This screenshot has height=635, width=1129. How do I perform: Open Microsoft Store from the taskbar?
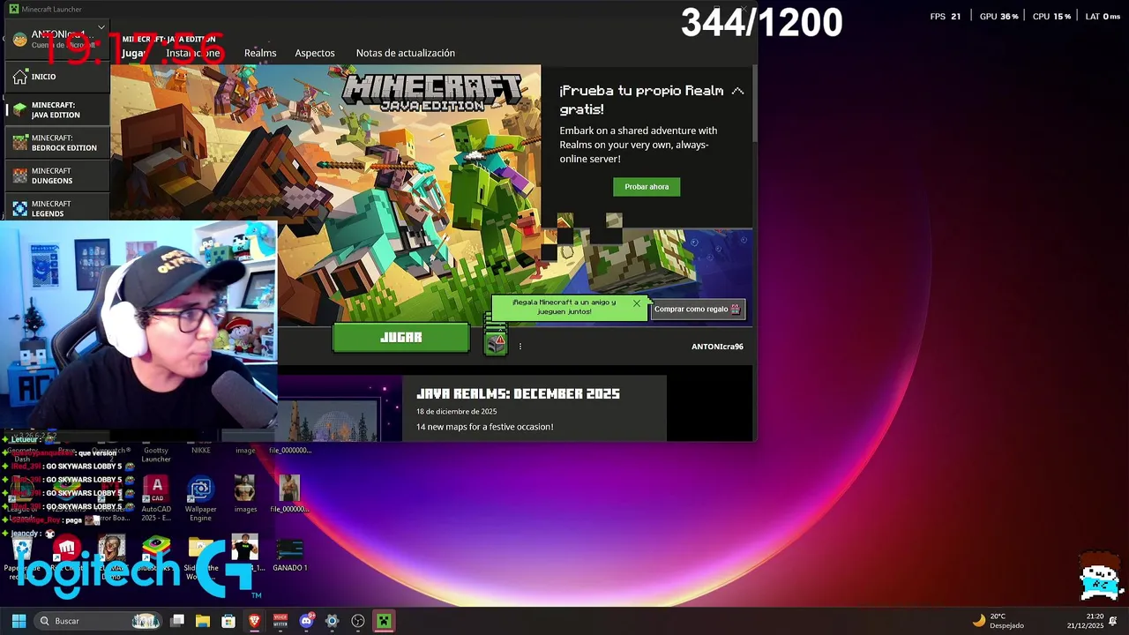point(228,621)
